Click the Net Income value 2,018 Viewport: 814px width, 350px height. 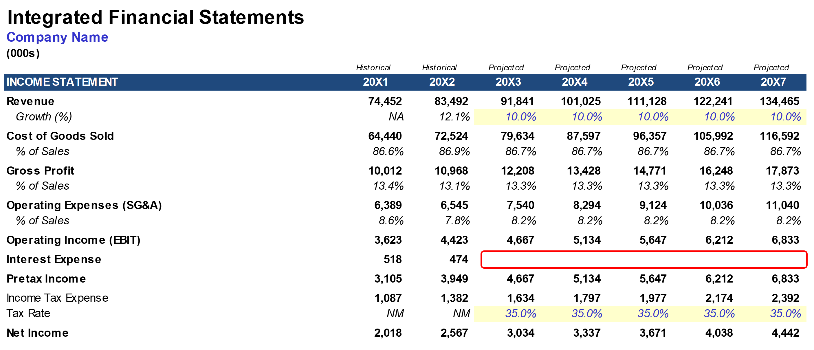(388, 333)
